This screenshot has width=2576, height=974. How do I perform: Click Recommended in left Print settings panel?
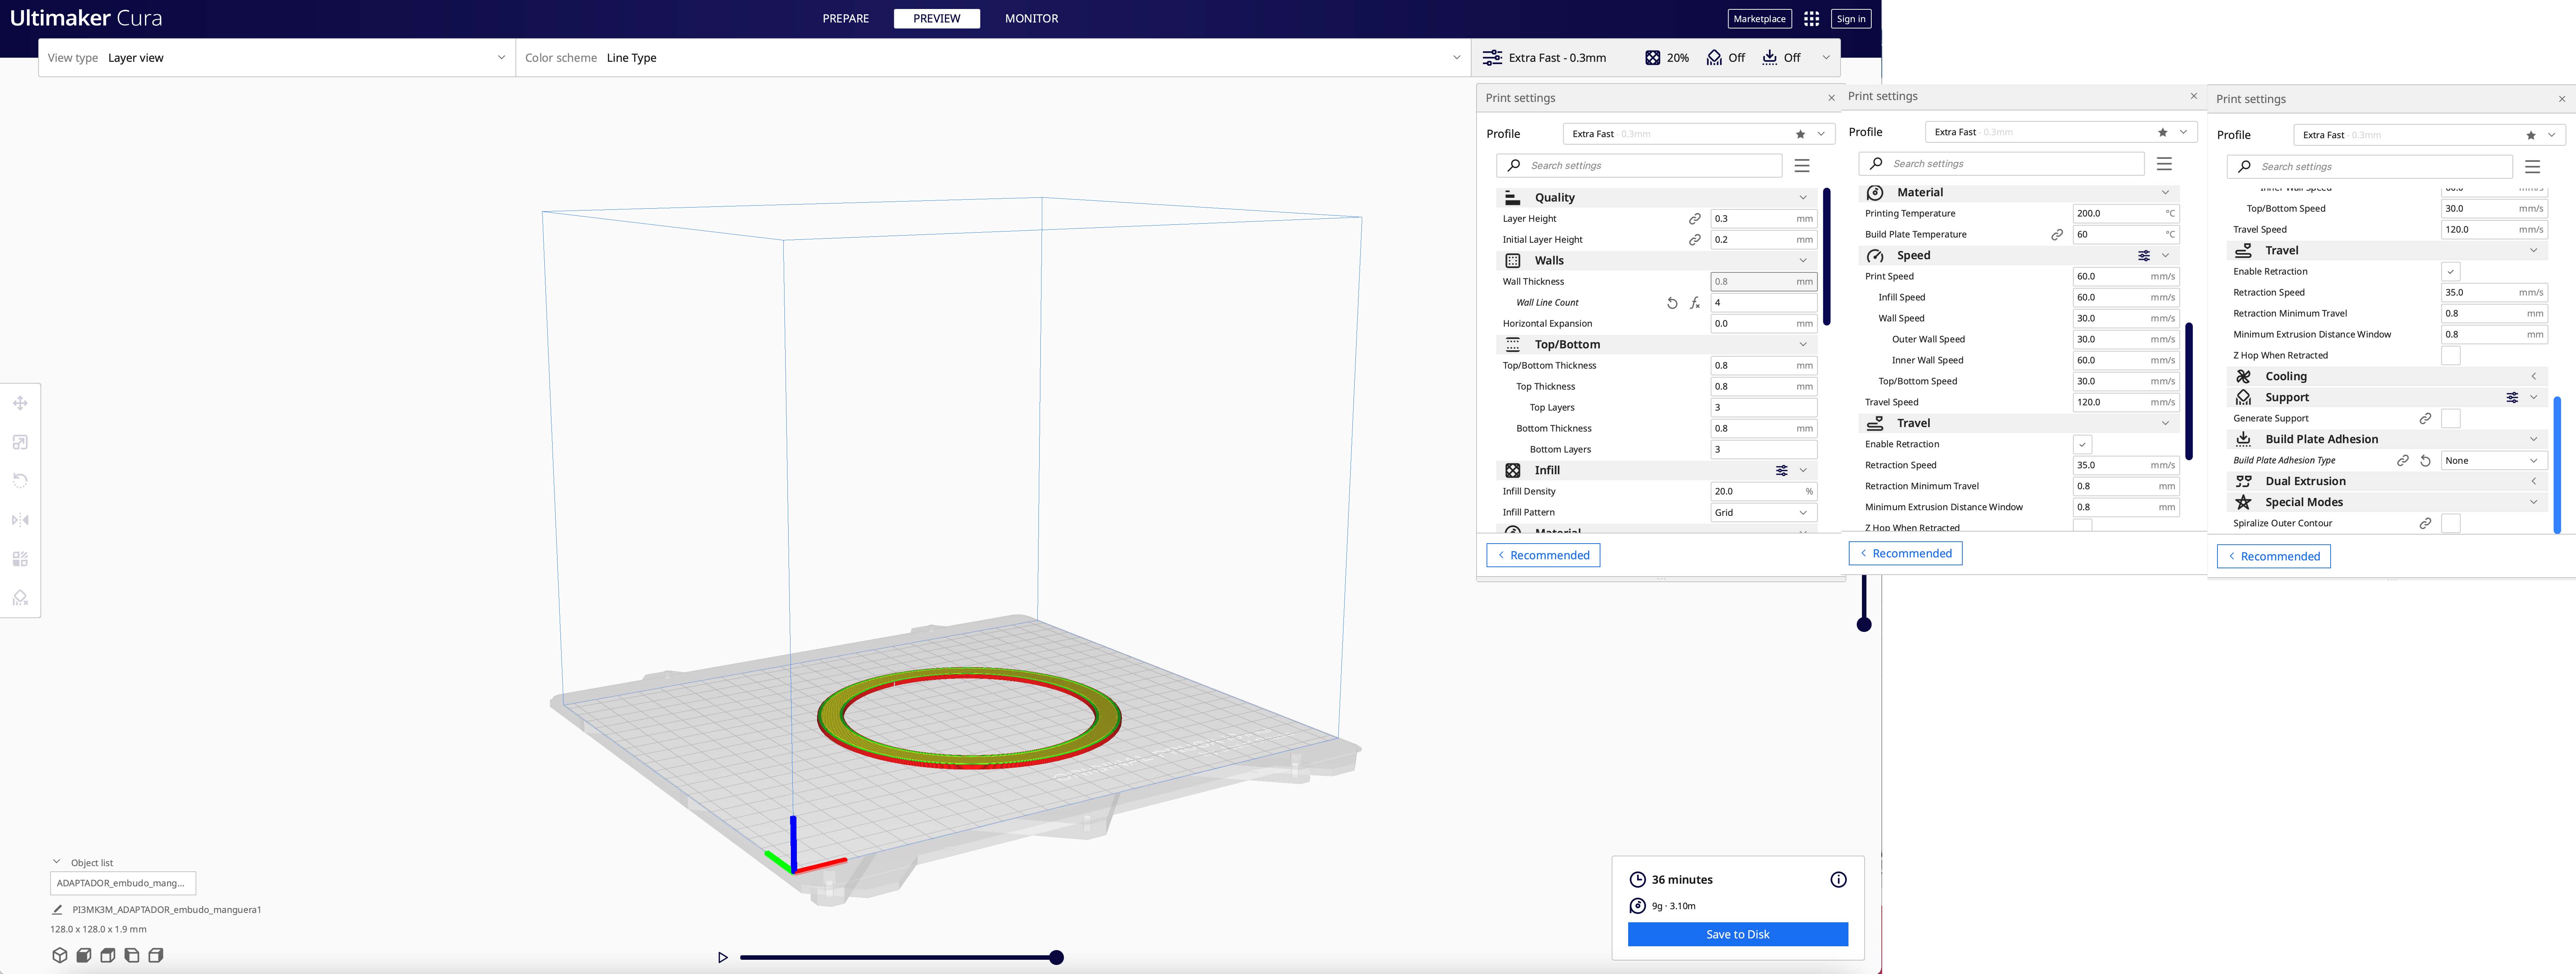[1543, 556]
